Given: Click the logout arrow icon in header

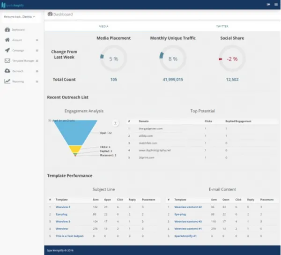Looking at the screenshot, I should [x=268, y=4].
